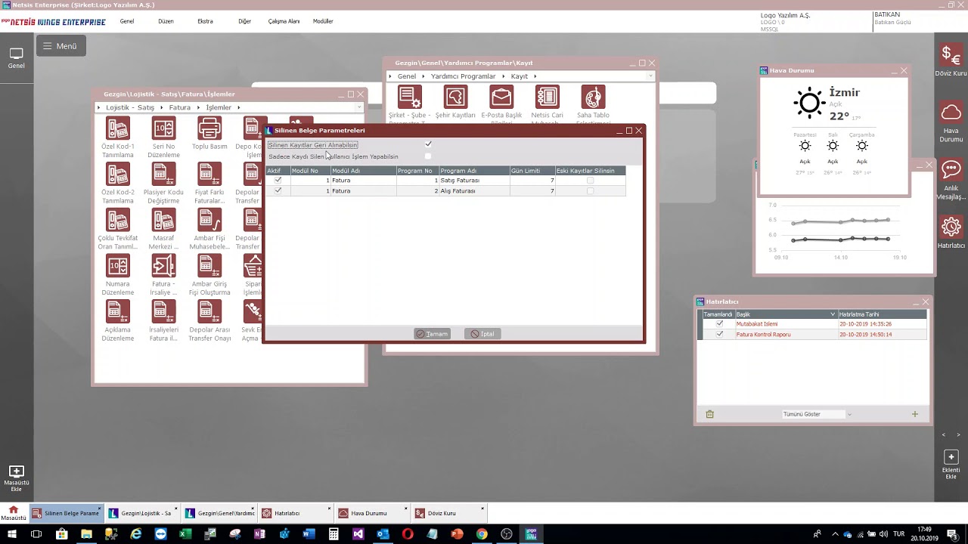The image size is (968, 544).
Task: Cancel with İptal button
Action: click(482, 334)
